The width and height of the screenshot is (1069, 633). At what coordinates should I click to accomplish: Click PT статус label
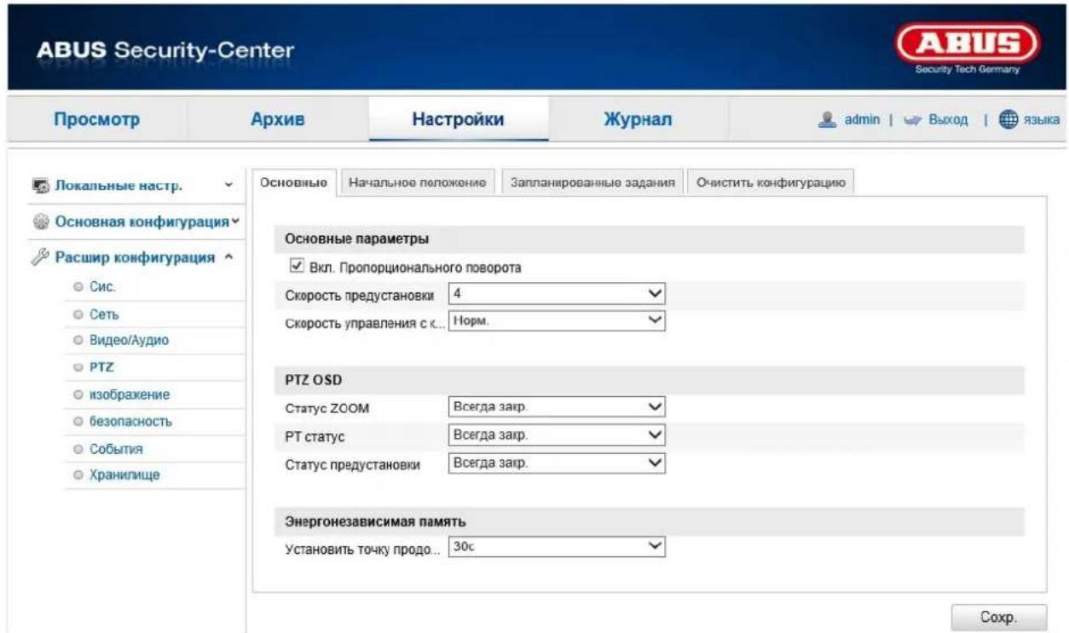click(x=315, y=436)
